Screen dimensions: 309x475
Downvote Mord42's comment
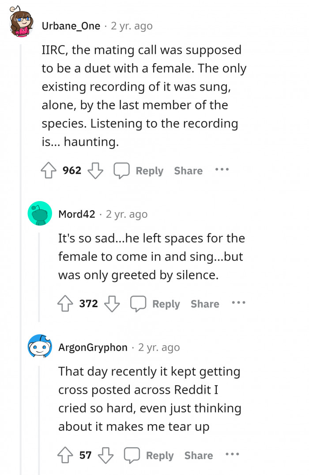[x=113, y=304]
